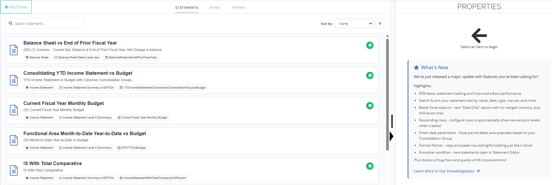Collapse Properties panel with black triangle

391,136
